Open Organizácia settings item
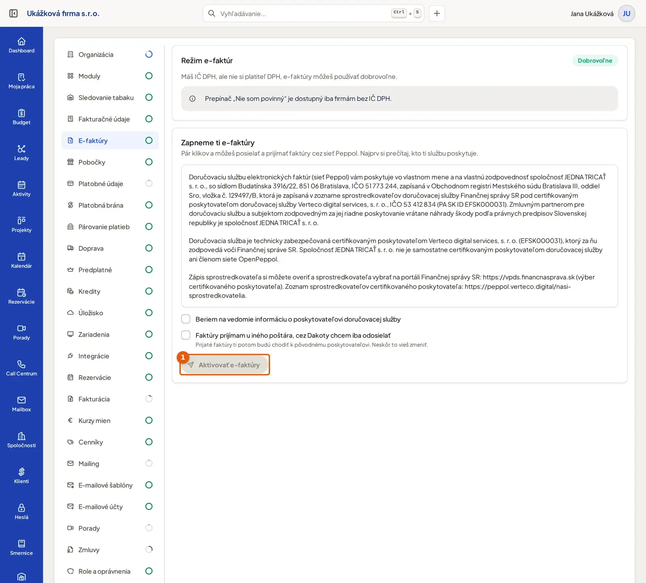This screenshot has height=583, width=646. point(110,55)
